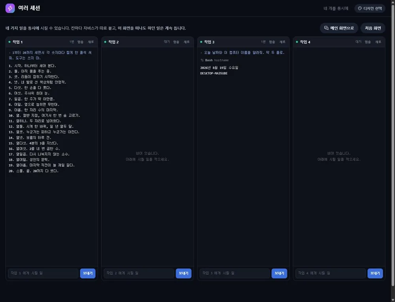
Task: Click the '1번' counter in 작업 1 header
Action: (x=72, y=42)
